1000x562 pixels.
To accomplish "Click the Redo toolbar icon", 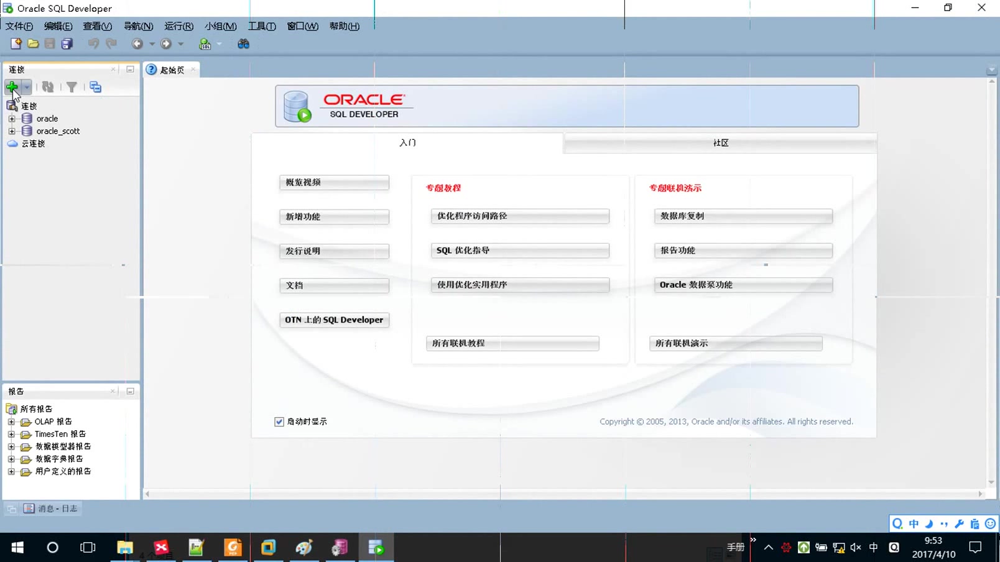I will tap(111, 44).
